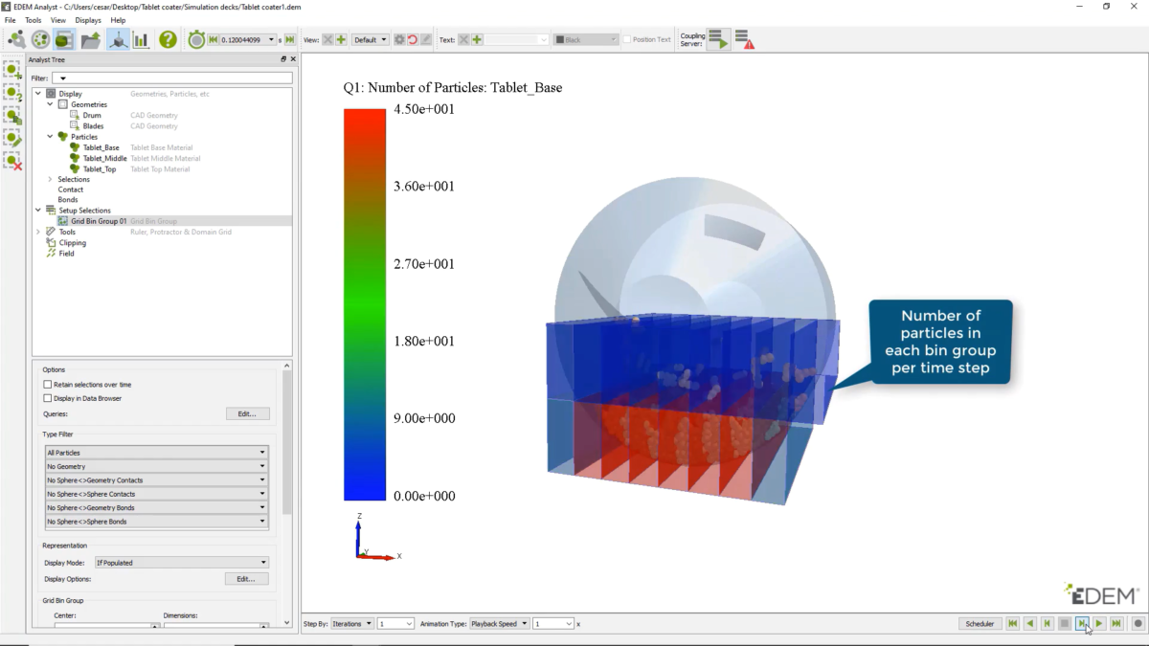Click Edit button next to Display Options
The image size is (1149, 646).
pyautogui.click(x=247, y=579)
